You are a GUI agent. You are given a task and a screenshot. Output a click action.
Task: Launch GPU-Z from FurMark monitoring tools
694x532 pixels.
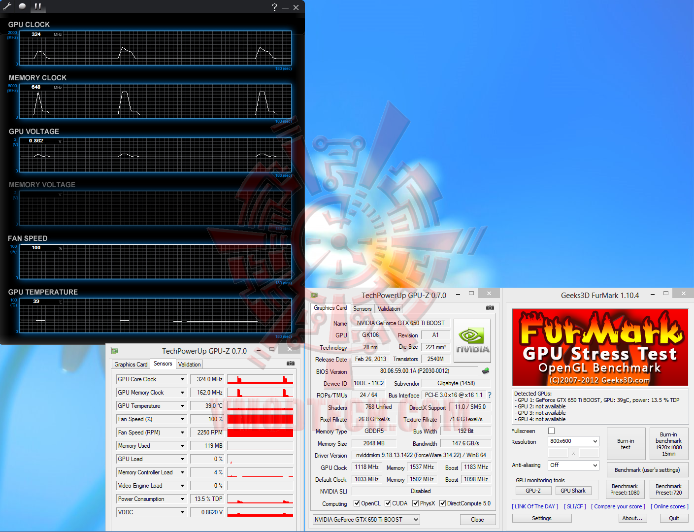533,491
